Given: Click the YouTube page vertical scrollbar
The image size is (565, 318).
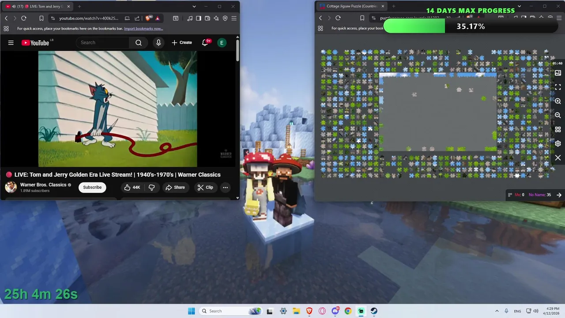Looking at the screenshot, I should click(x=237, y=51).
